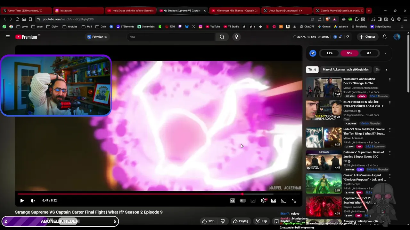Open the ChatGPT bookmark

(x=307, y=27)
